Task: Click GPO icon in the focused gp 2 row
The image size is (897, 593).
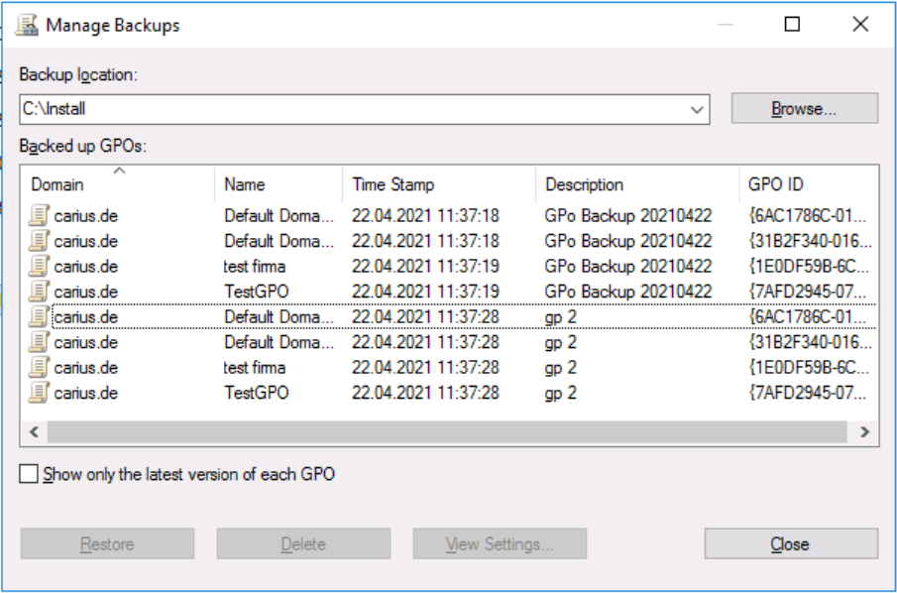Action: [x=39, y=316]
